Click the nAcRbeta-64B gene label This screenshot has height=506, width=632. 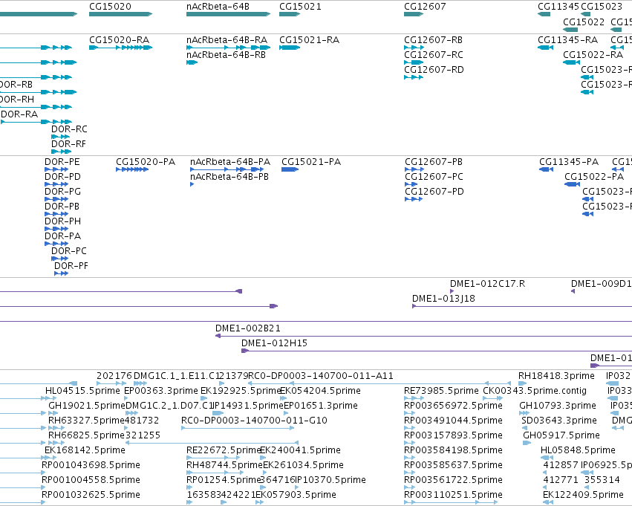click(x=218, y=7)
